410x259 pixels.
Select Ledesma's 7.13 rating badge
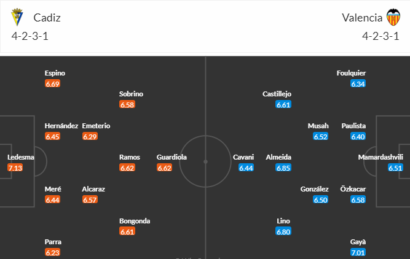[x=15, y=168]
